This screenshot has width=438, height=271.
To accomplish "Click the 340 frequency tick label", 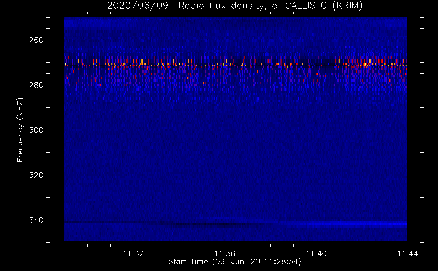I will 36,220.
